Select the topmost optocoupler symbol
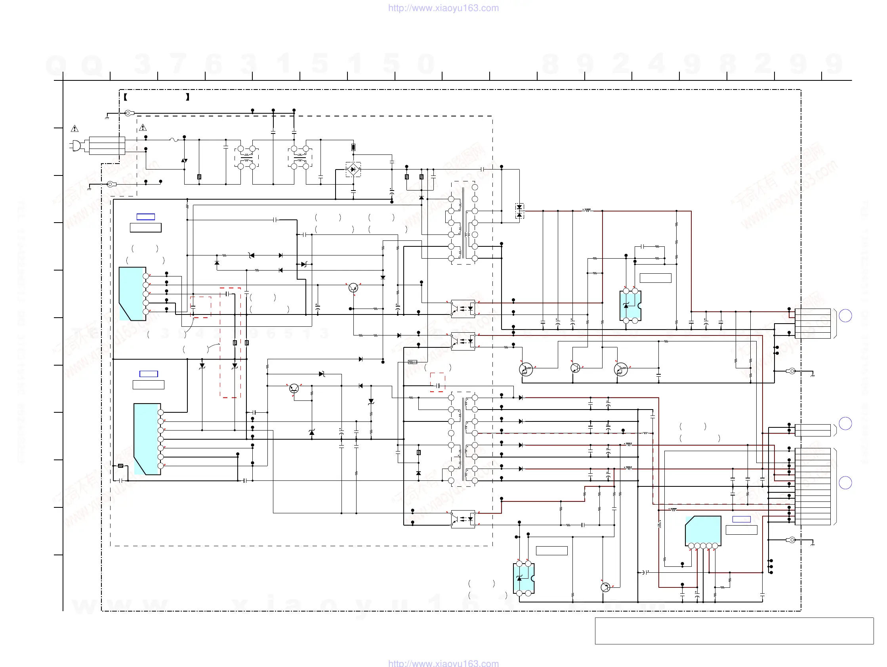Screen dimensions: 887x667 coord(463,309)
